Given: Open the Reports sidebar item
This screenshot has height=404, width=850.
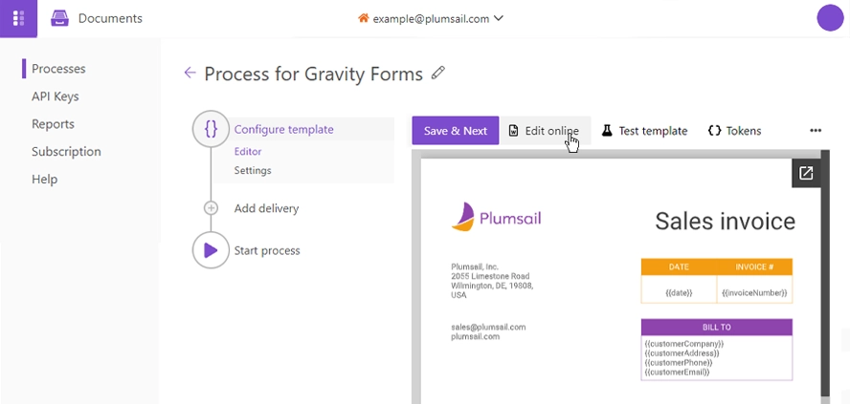Looking at the screenshot, I should 54,124.
